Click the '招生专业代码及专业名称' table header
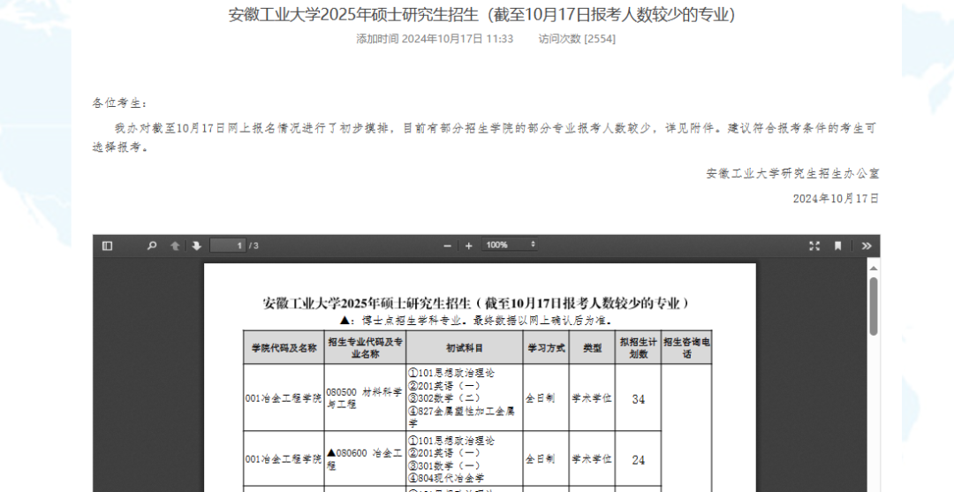The height and width of the screenshot is (492, 954). point(365,348)
